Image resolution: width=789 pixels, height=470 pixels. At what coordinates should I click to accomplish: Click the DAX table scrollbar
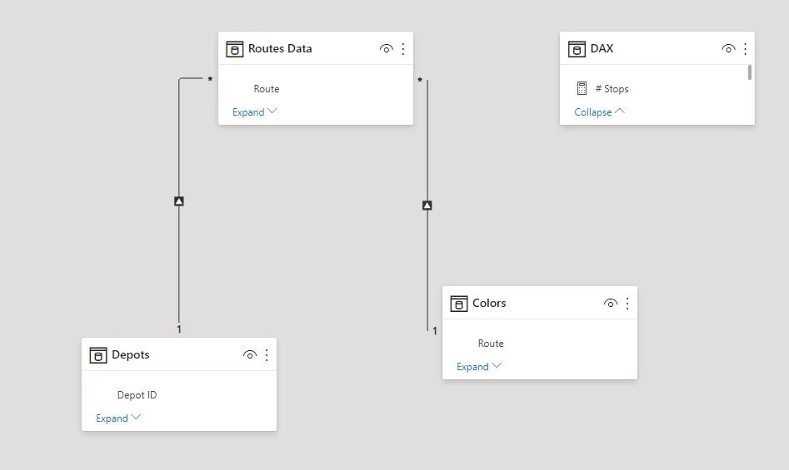click(x=750, y=72)
